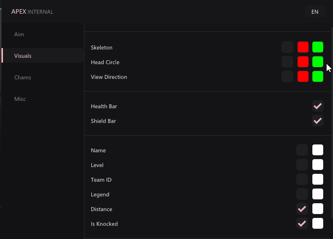Open the green View Direction color swatch

point(318,76)
